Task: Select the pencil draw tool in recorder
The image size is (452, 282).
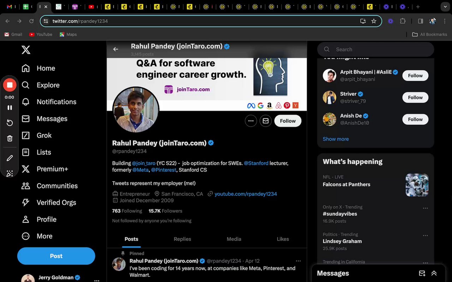Action: [x=10, y=158]
